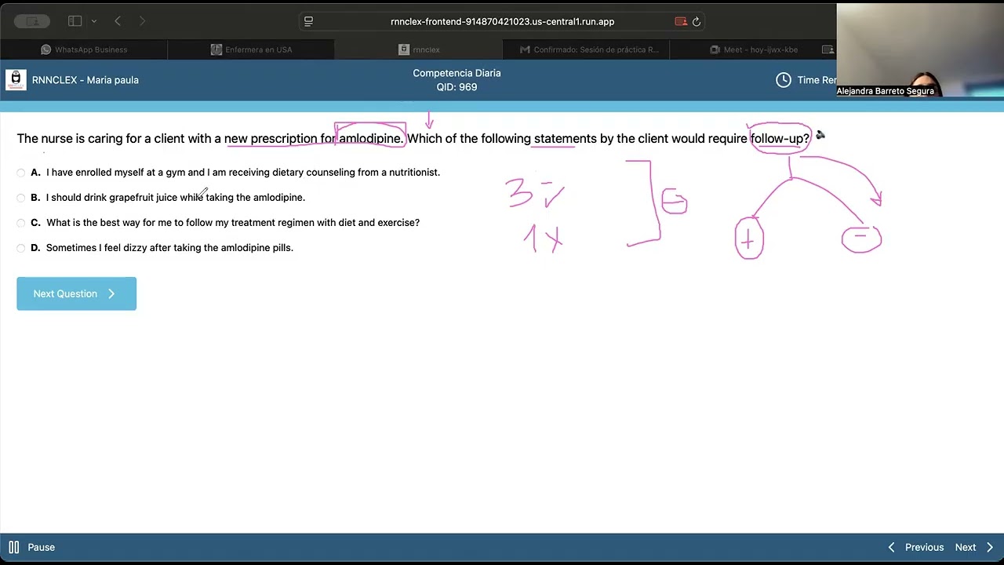This screenshot has width=1004, height=565.
Task: Open the sidebar options dropdown arrow
Action: (x=94, y=21)
